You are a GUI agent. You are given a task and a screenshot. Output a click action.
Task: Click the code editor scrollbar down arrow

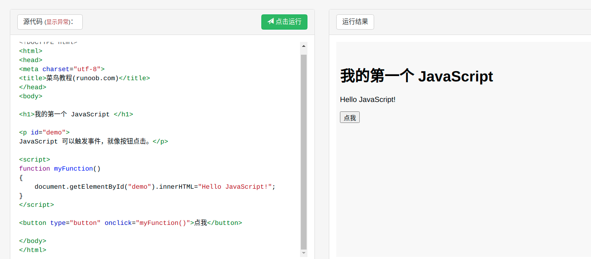(x=304, y=253)
